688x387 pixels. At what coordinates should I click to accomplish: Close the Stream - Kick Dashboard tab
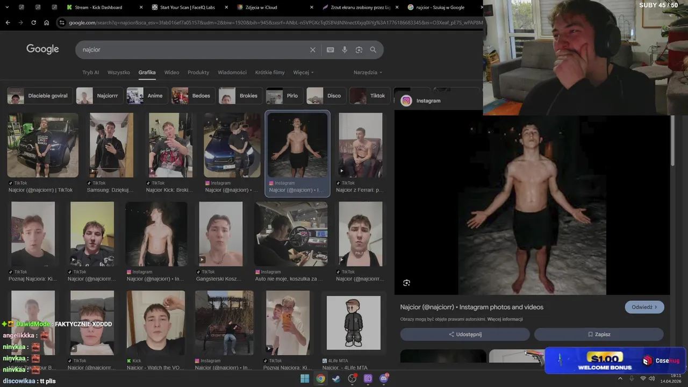(141, 8)
